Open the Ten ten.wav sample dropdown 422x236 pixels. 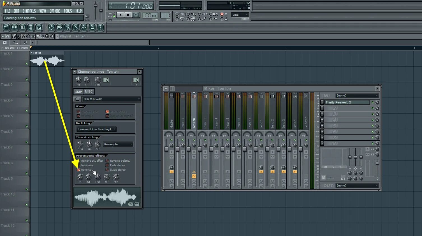111,99
